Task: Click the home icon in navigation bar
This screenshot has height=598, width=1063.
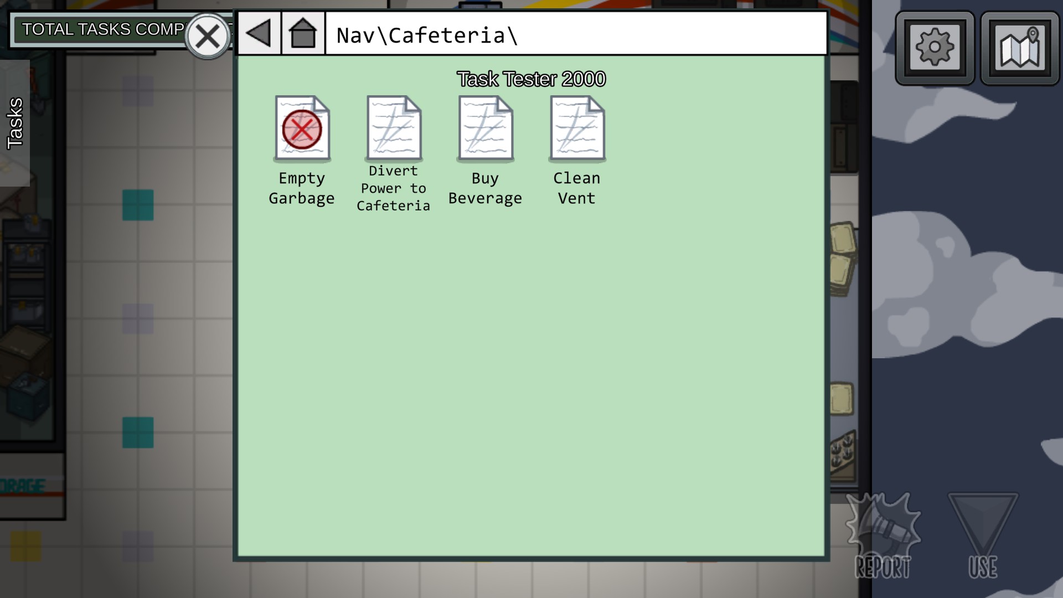Action: click(303, 33)
